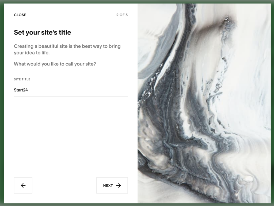This screenshot has width=274, height=206.
Task: Click the NEXT label text on the button
Action: [x=108, y=185]
